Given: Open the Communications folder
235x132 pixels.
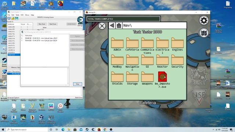Looking at the screenshot, I should click(x=147, y=46).
